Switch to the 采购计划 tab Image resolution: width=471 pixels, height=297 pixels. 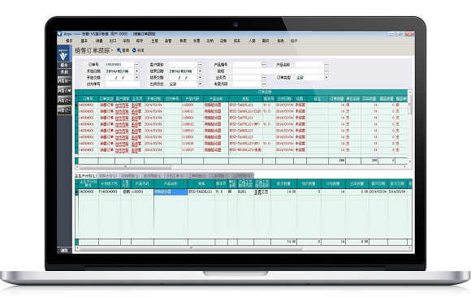coord(108,175)
